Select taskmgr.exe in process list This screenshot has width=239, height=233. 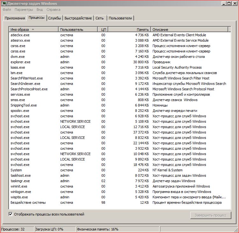[20, 181]
